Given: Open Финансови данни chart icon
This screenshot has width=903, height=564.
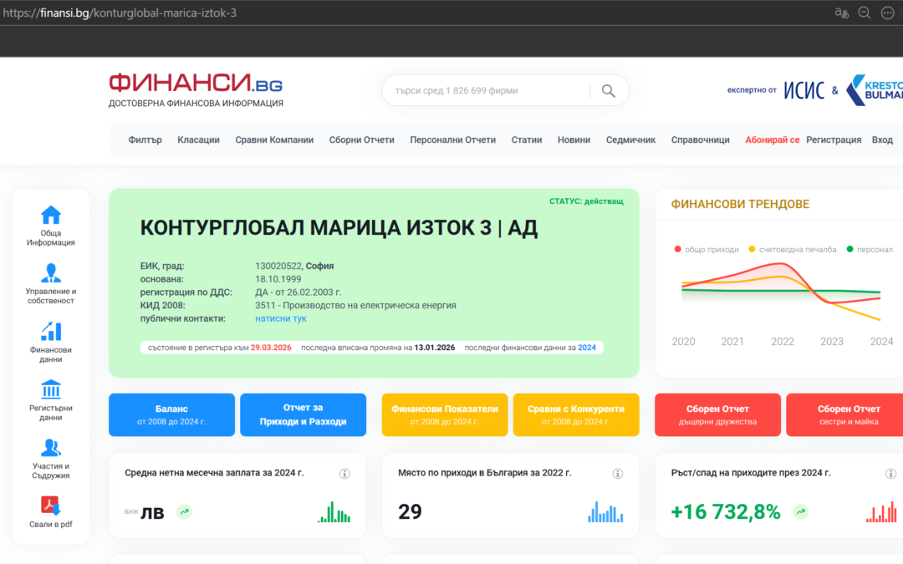Looking at the screenshot, I should click(x=51, y=332).
